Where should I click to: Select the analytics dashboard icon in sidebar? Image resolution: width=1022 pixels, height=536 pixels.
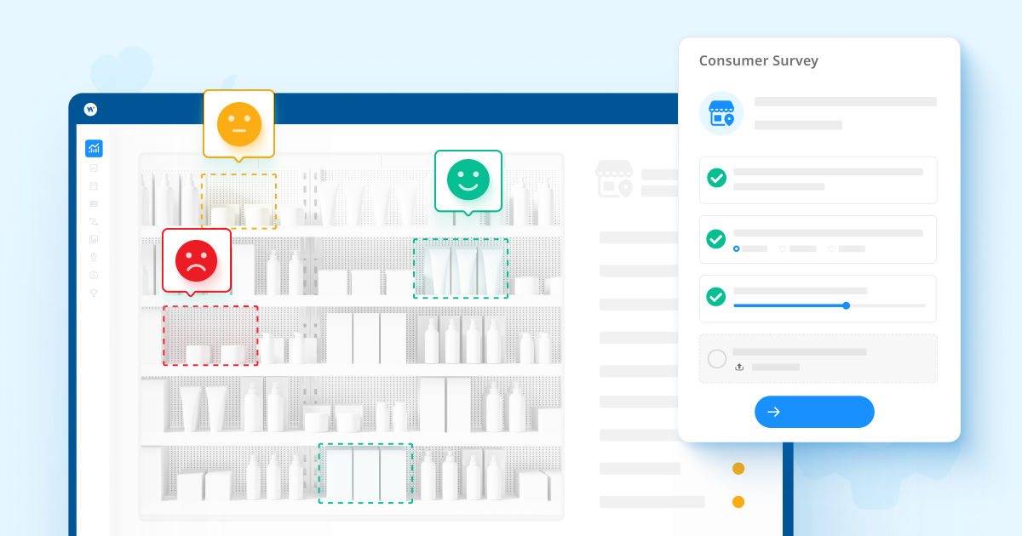(x=94, y=148)
